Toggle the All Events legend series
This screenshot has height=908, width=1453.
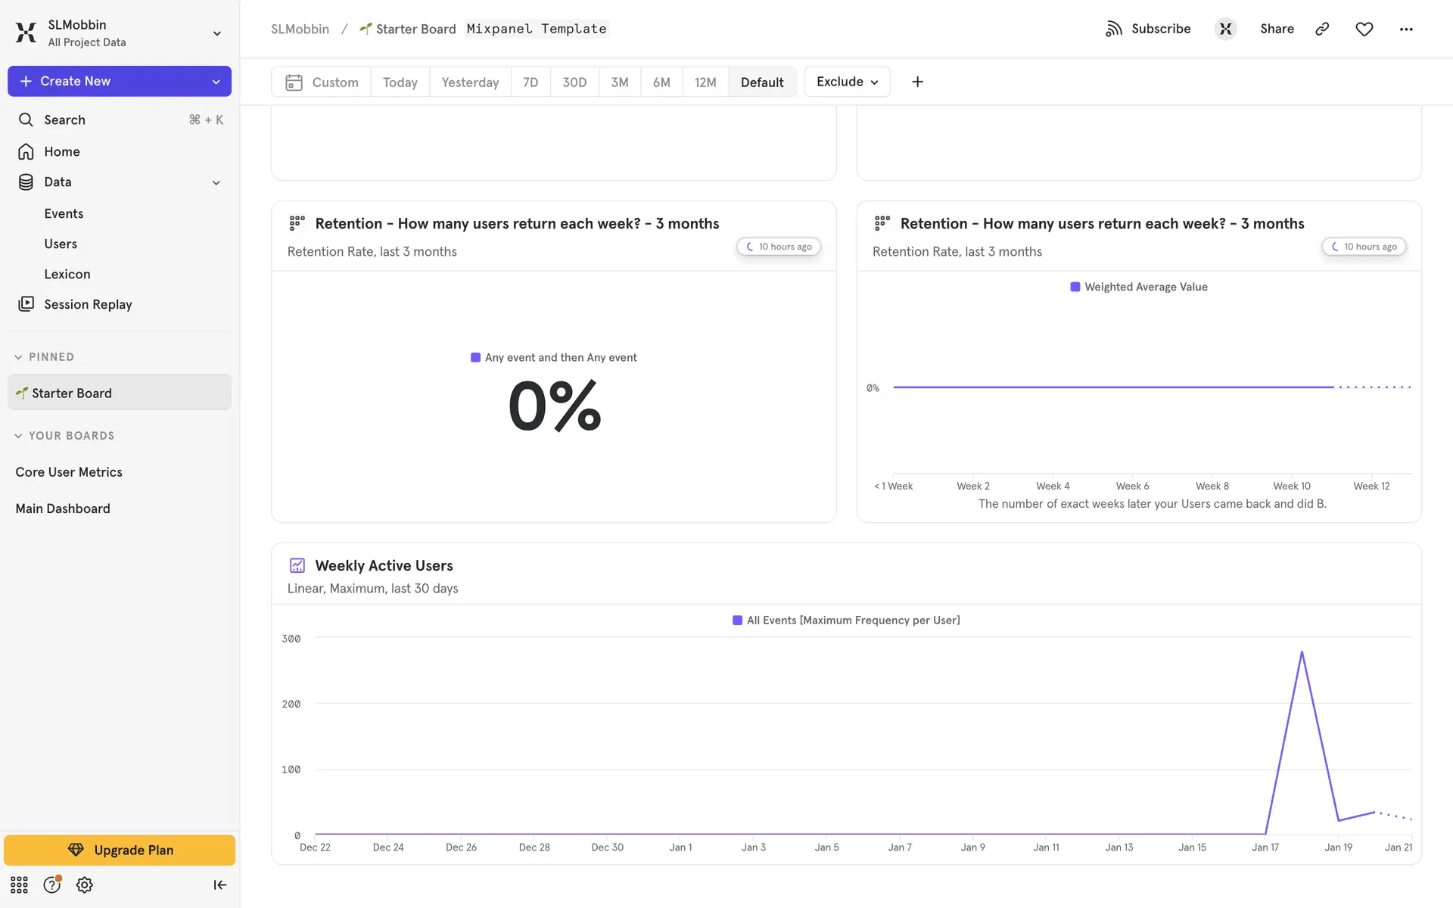[846, 620]
